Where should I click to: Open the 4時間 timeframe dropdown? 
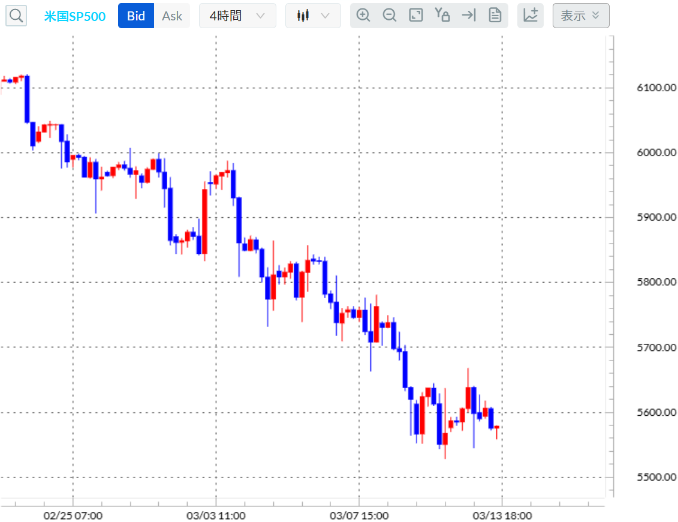237,16
